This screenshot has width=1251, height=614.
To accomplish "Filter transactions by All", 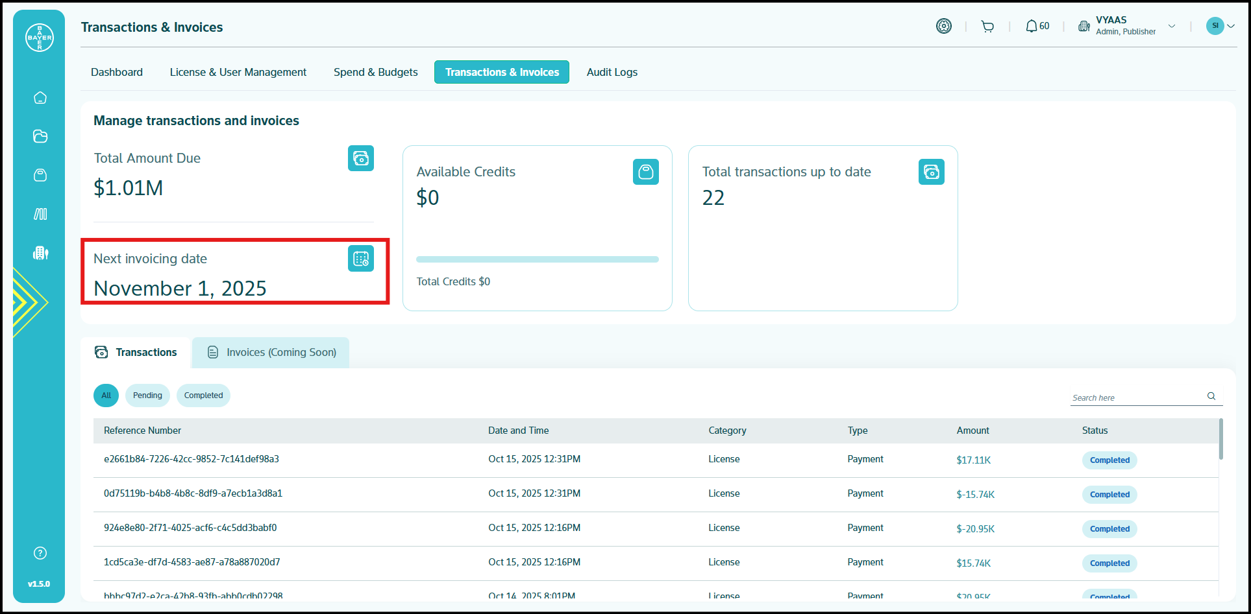I will 106,396.
